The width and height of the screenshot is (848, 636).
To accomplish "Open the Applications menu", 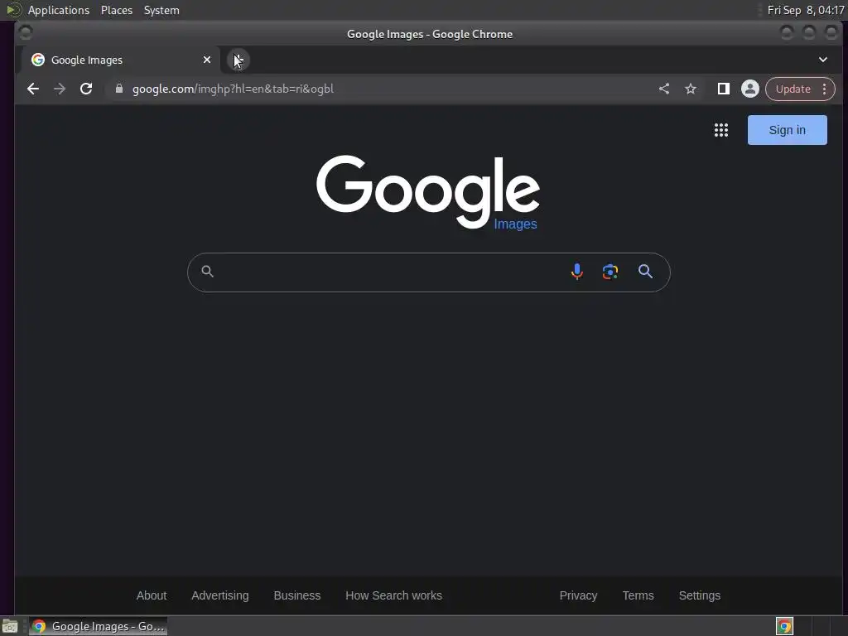I will [x=59, y=10].
